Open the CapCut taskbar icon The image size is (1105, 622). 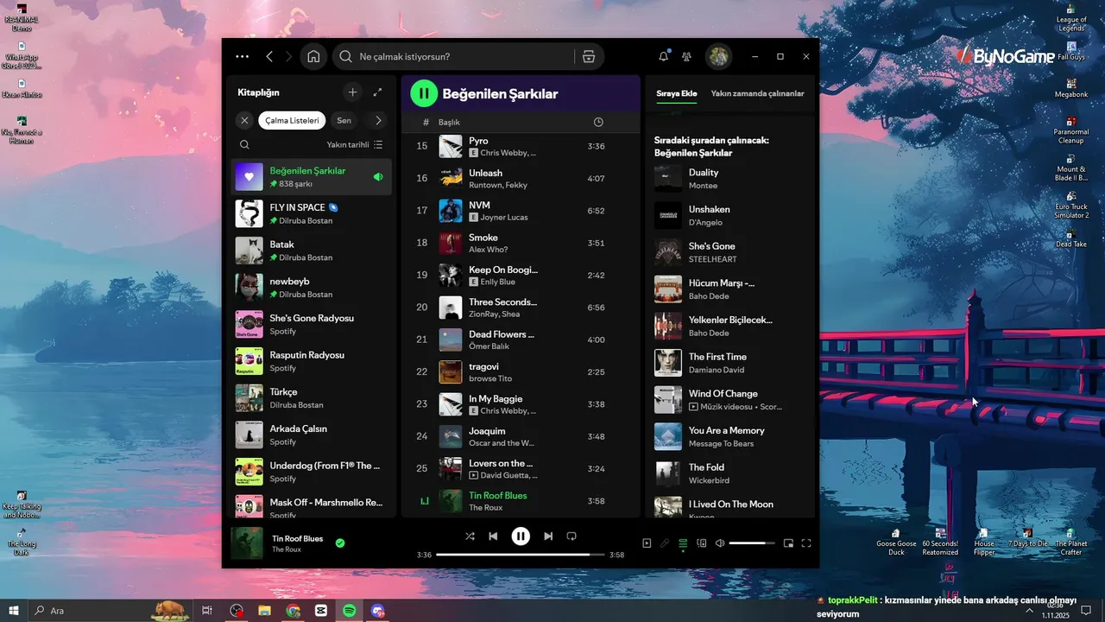click(321, 610)
